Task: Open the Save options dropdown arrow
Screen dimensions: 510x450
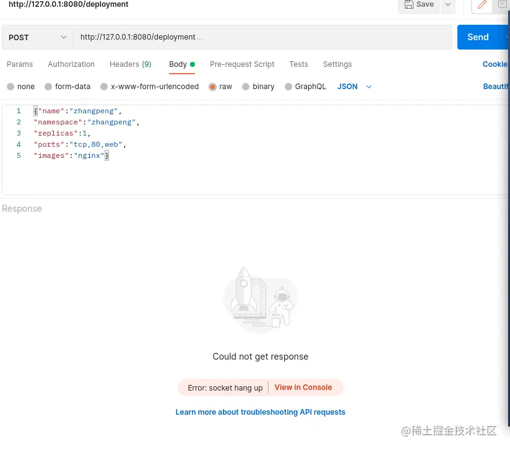Action: click(448, 4)
